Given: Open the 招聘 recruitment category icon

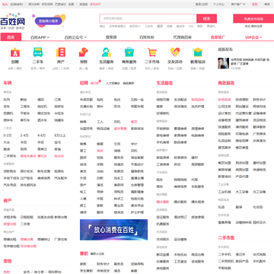Looking at the screenshot, I should 15,53.
